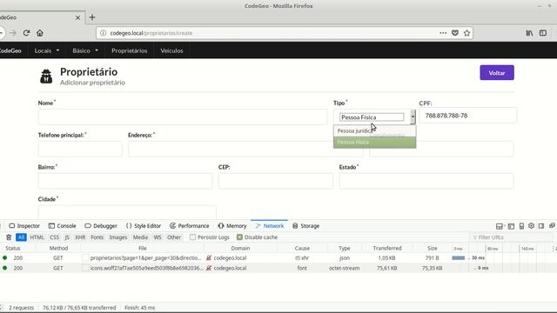The width and height of the screenshot is (557, 313).
Task: Filter network requests by Fonts
Action: 97,237
